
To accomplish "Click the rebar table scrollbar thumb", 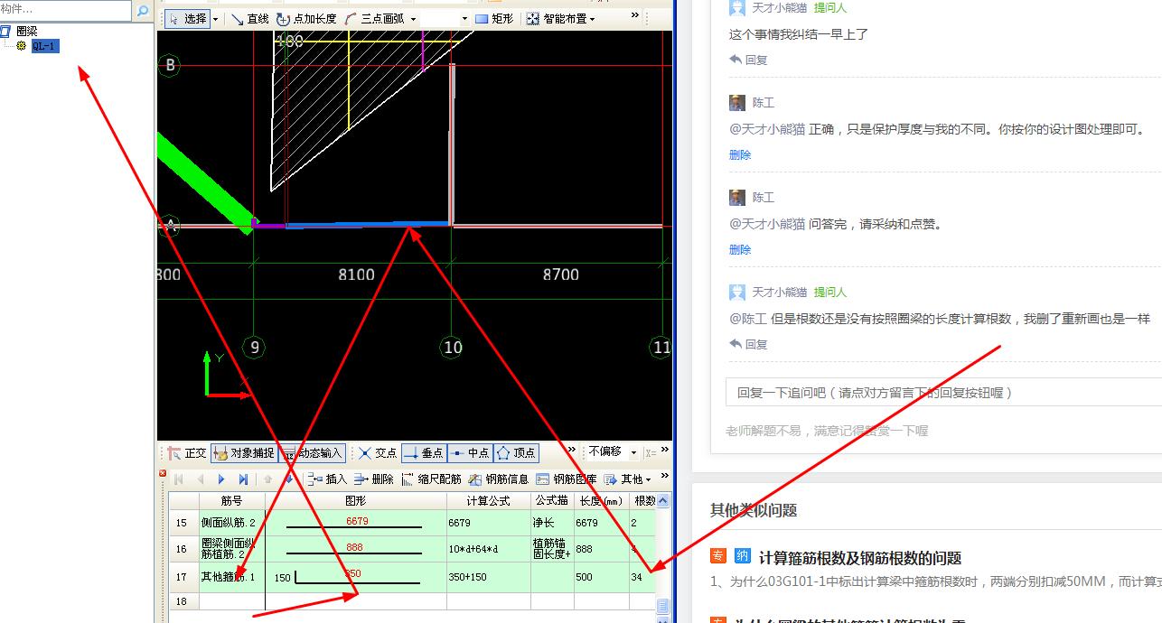I will coord(663,606).
